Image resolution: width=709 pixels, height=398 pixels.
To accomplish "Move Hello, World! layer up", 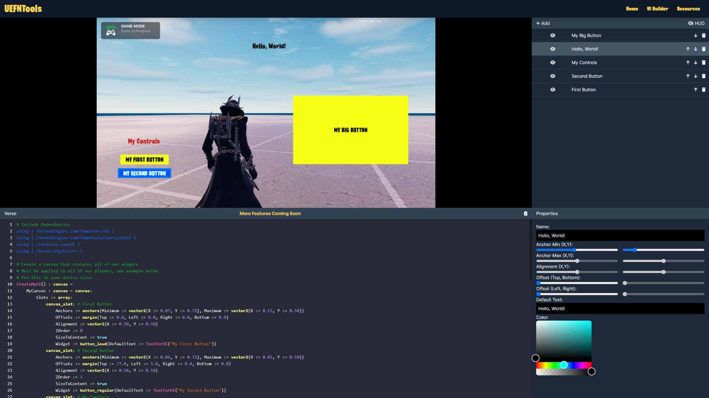I will click(688, 49).
